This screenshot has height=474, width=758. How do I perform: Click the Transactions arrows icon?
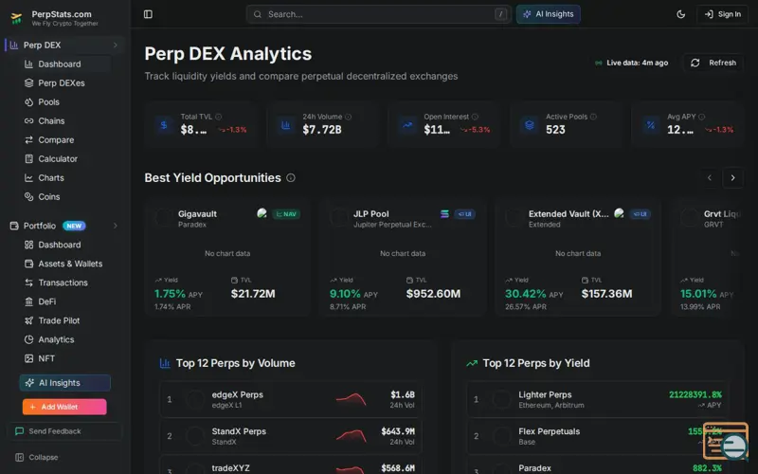coord(29,283)
